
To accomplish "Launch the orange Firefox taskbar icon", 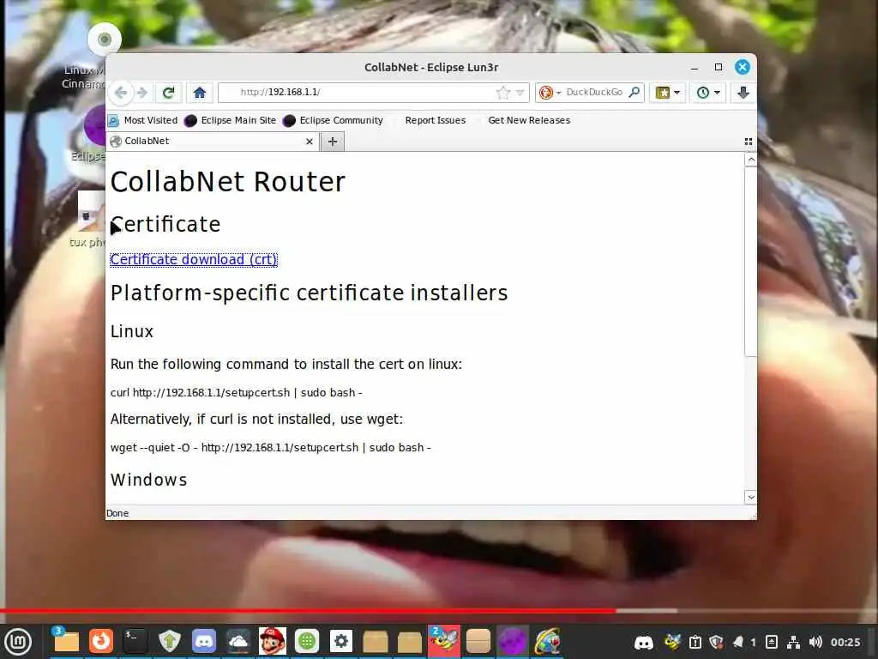I will 101,642.
